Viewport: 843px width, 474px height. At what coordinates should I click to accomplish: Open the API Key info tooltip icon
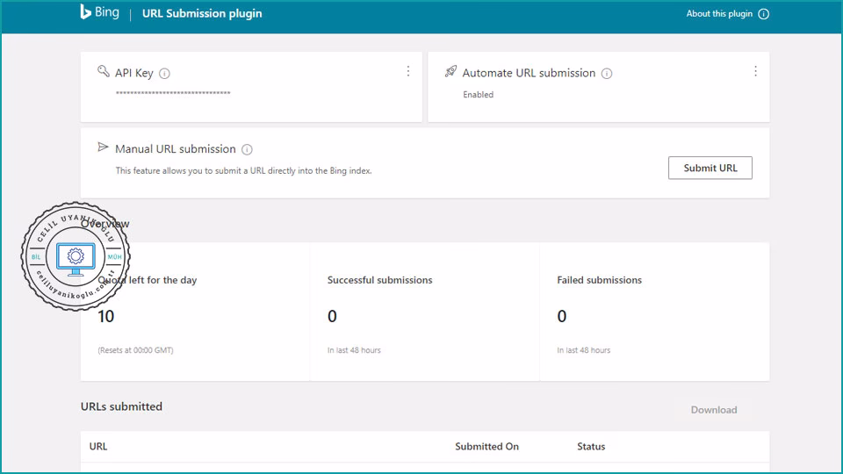pos(164,74)
